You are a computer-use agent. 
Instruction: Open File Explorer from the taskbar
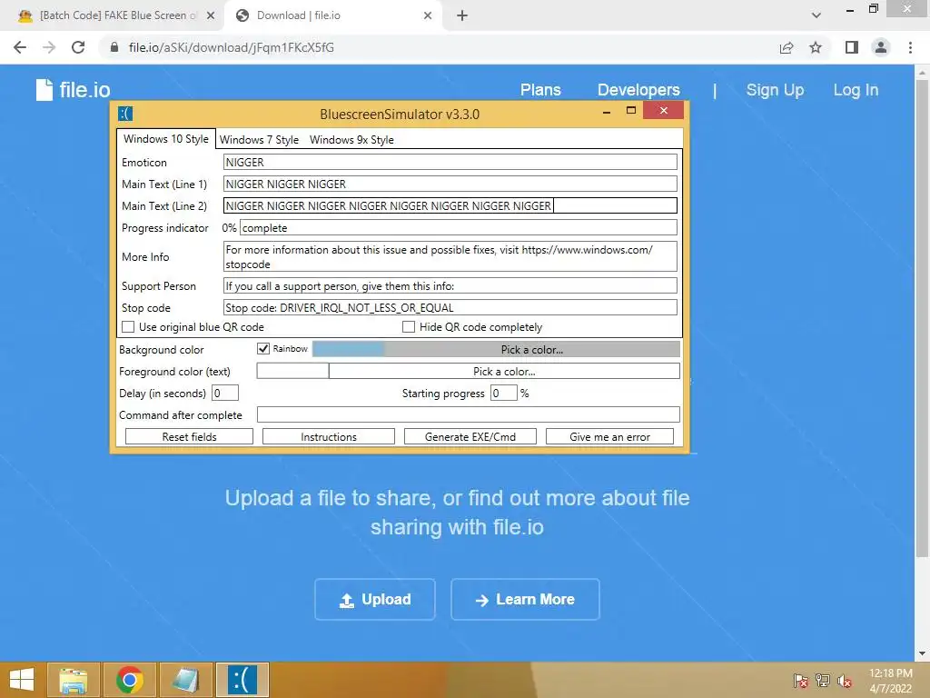(73, 680)
